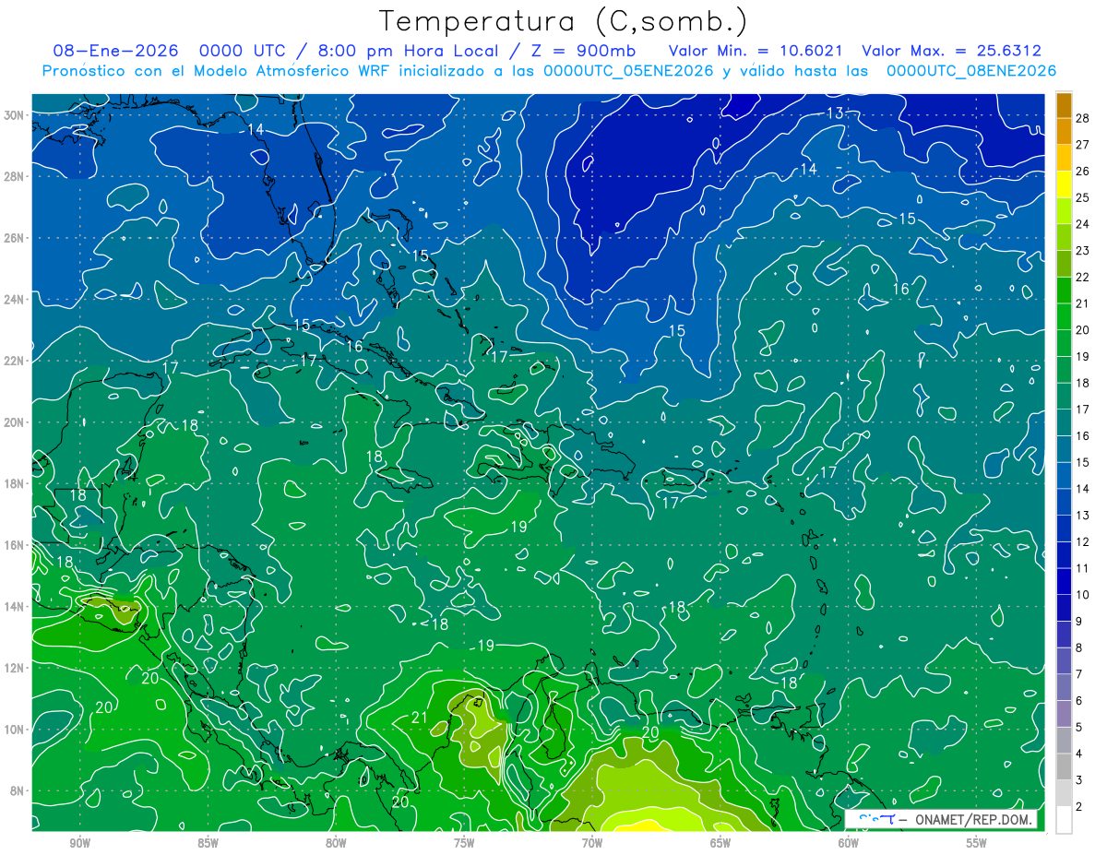Image resolution: width=1107 pixels, height=855 pixels.
Task: Click the '70W' longitude axis label
Action: pyautogui.click(x=592, y=843)
